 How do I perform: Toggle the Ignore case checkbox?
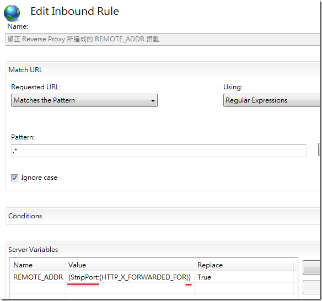[x=14, y=178]
